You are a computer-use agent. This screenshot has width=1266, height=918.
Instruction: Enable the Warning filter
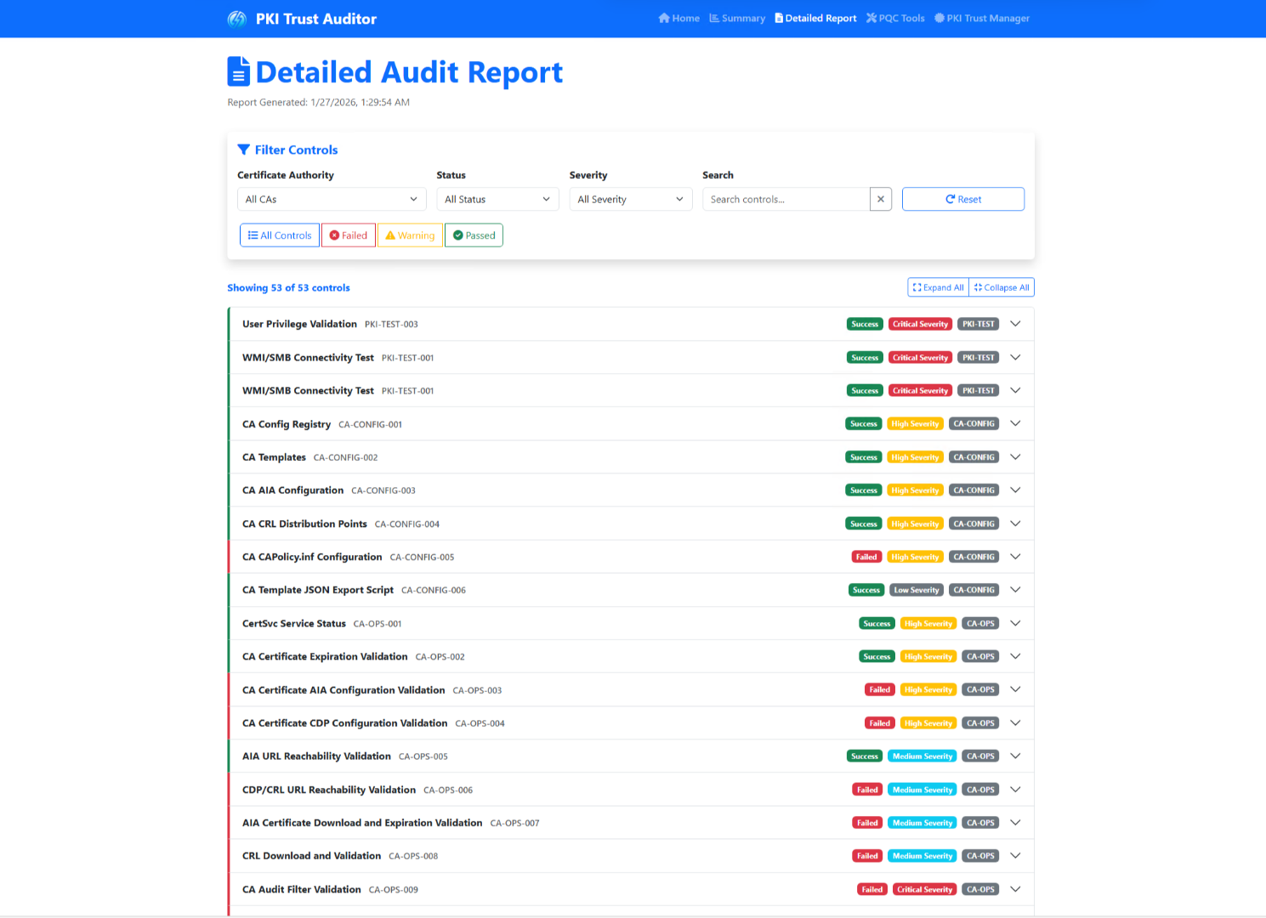410,235
